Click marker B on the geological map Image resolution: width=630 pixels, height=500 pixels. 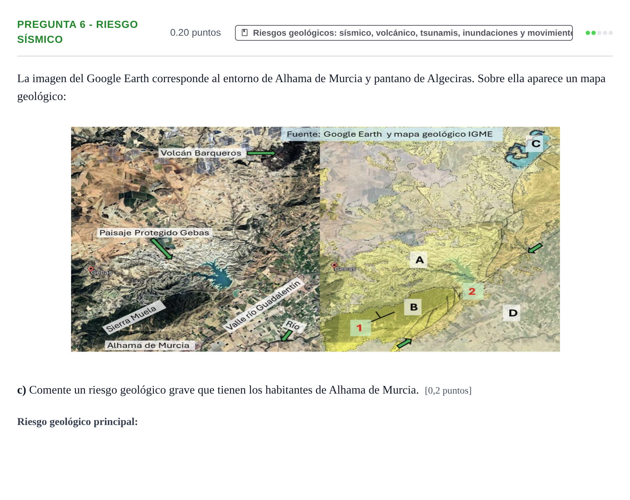point(414,307)
